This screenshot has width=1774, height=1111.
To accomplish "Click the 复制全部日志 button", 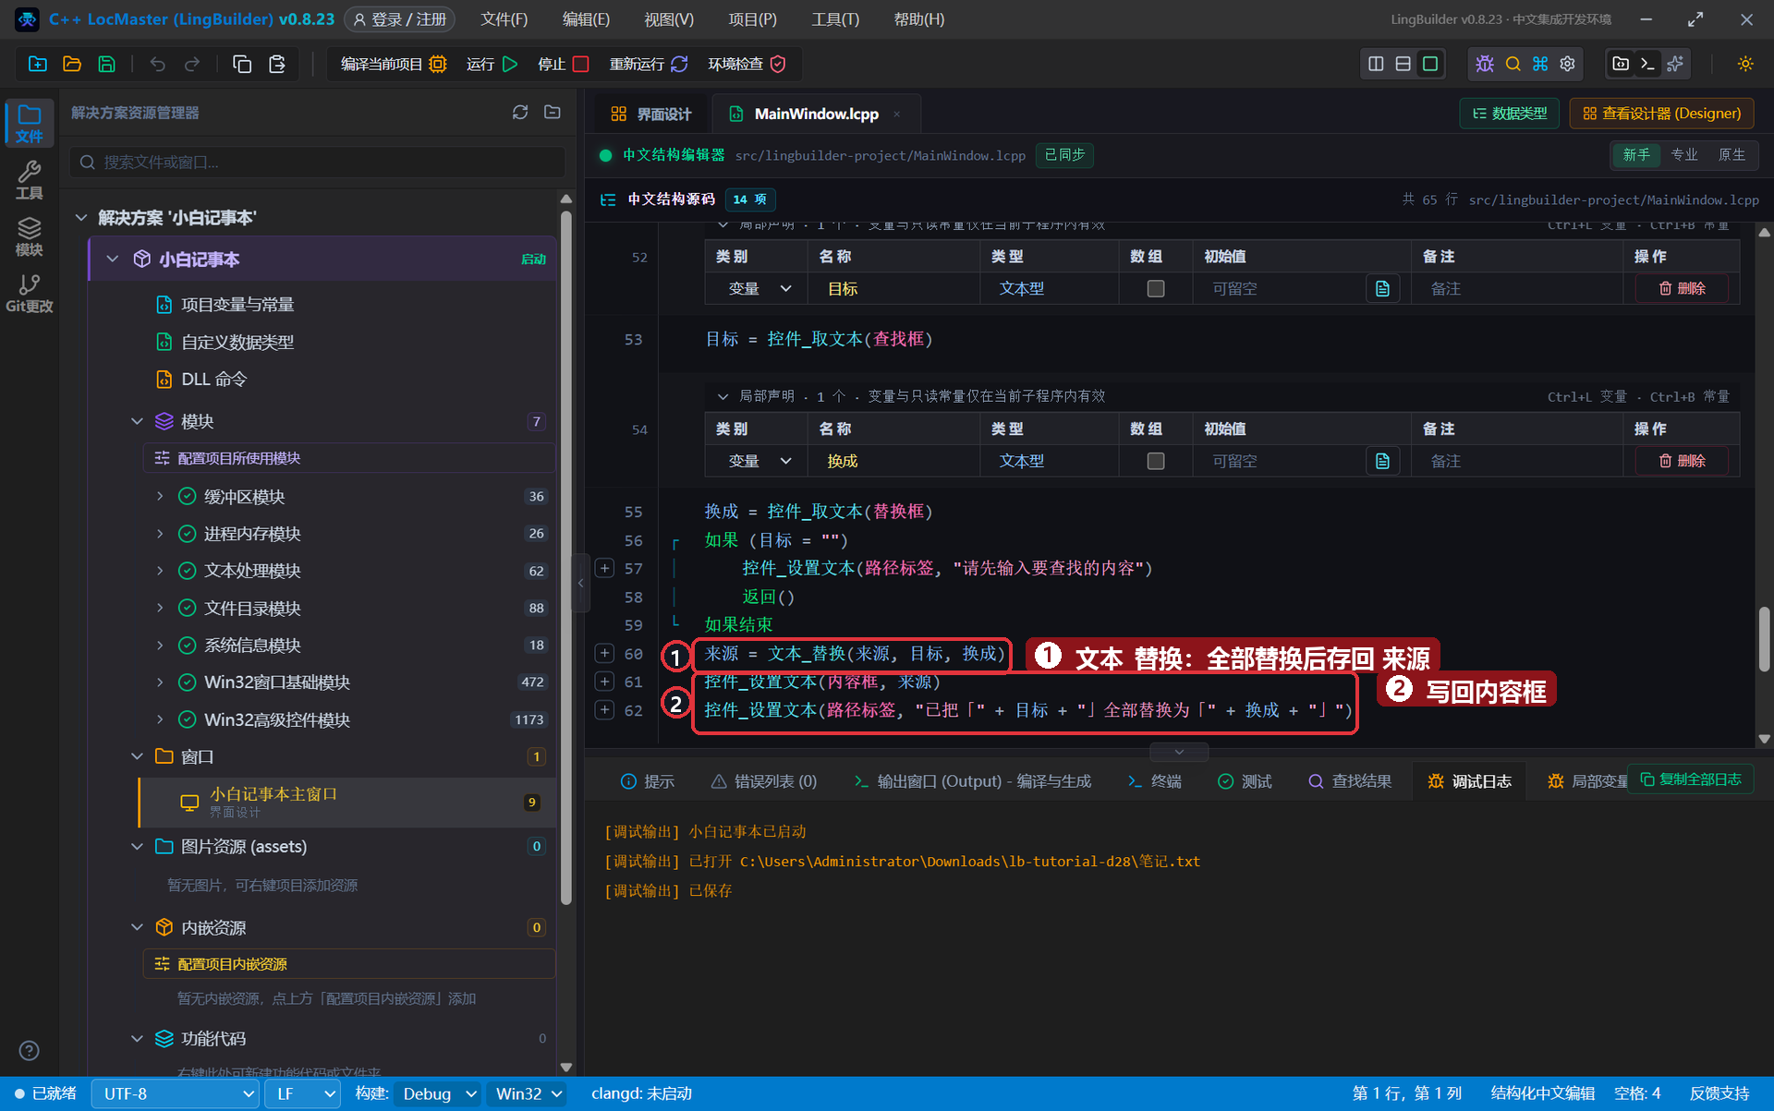I will 1690,779.
